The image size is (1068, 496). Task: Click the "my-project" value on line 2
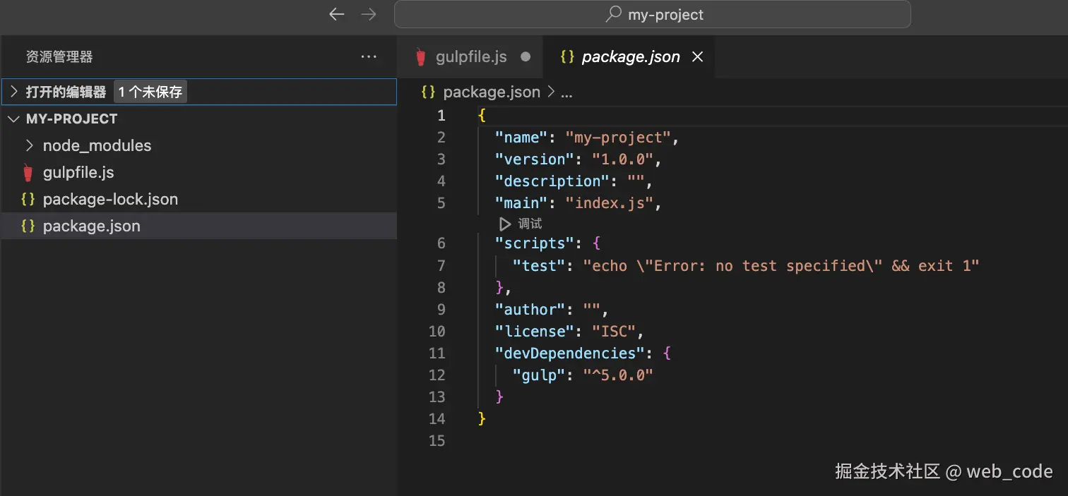point(618,138)
